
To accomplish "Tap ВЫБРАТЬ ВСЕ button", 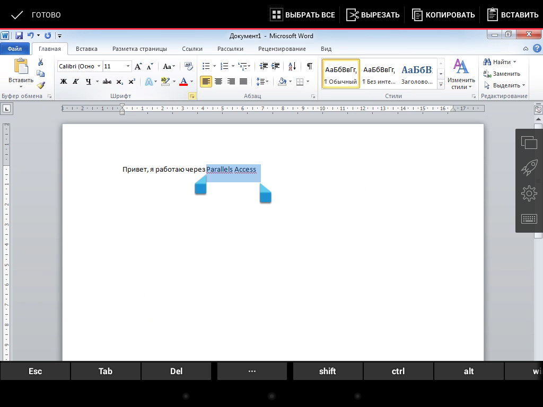I will [x=303, y=15].
